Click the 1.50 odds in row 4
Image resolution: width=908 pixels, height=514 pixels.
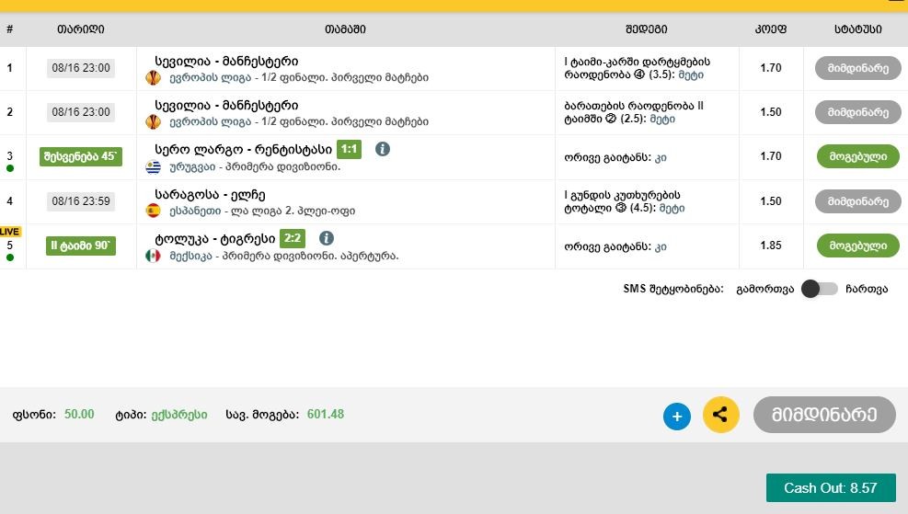coord(771,201)
